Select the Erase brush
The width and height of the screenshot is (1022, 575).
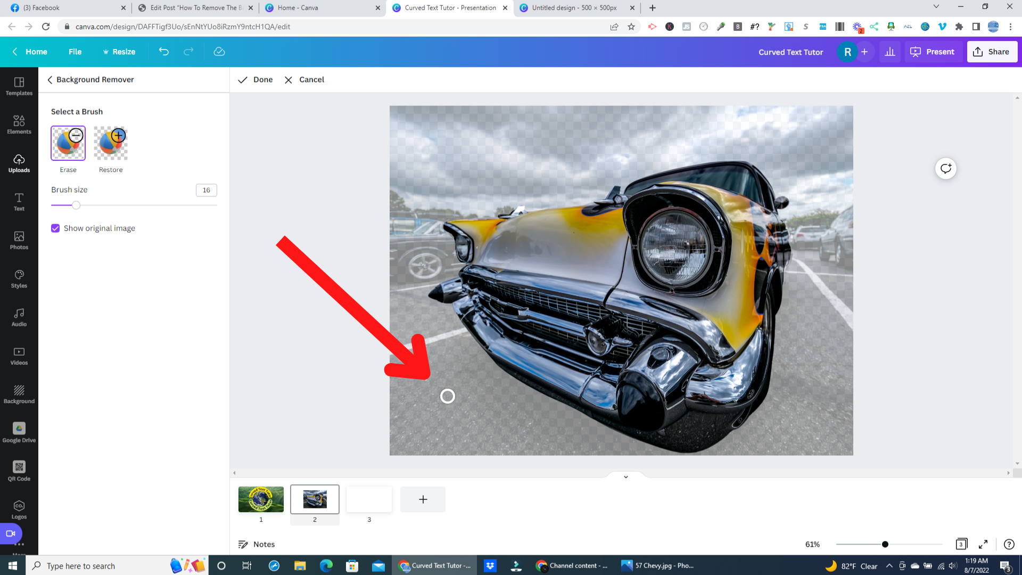tap(68, 142)
